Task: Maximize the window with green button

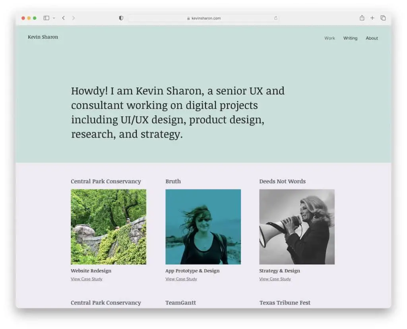Action: (x=35, y=18)
